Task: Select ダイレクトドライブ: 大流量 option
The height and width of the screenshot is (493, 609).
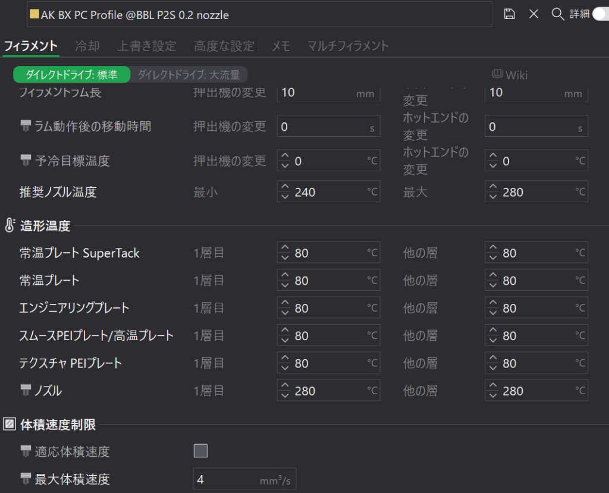Action: pos(189,75)
